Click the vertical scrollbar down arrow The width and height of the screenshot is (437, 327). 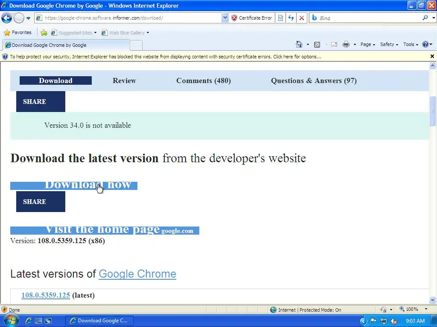pyautogui.click(x=433, y=300)
